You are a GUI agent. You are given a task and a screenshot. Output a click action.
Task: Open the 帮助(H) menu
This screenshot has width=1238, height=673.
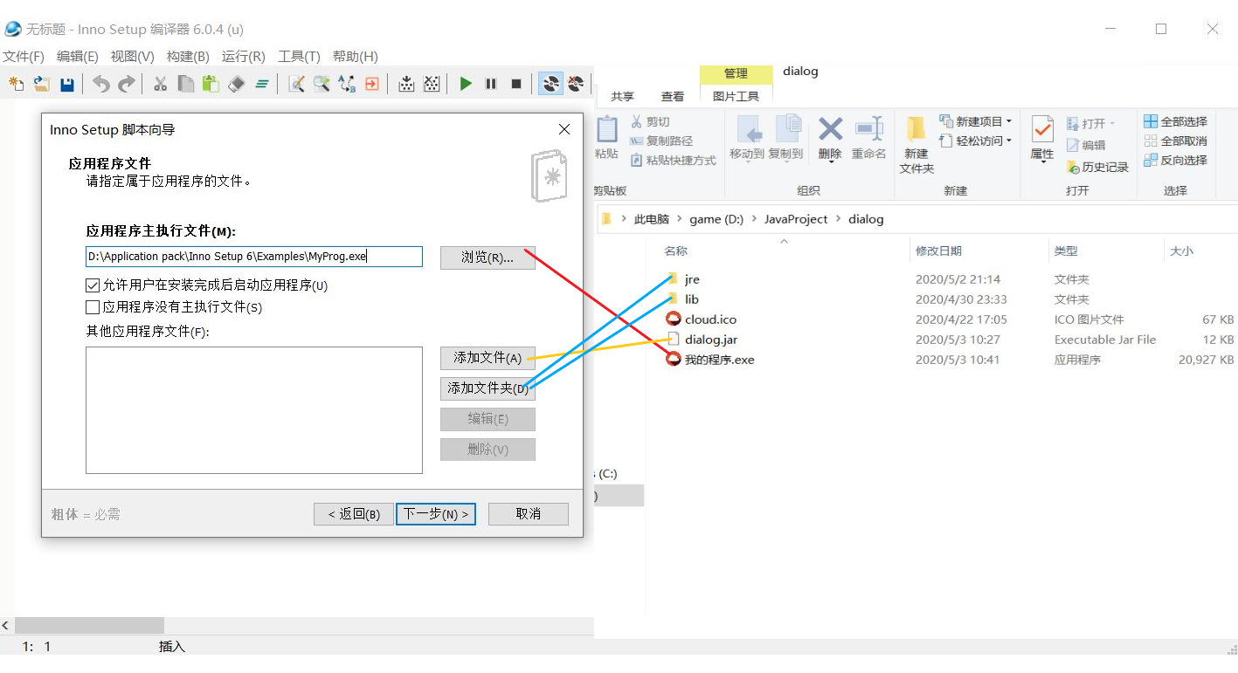click(356, 56)
